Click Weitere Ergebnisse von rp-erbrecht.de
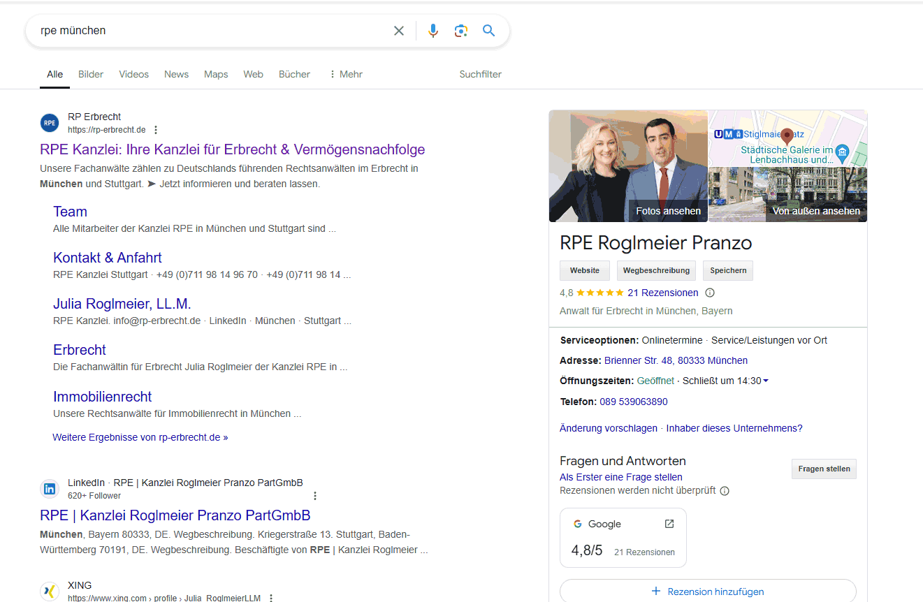 [140, 437]
